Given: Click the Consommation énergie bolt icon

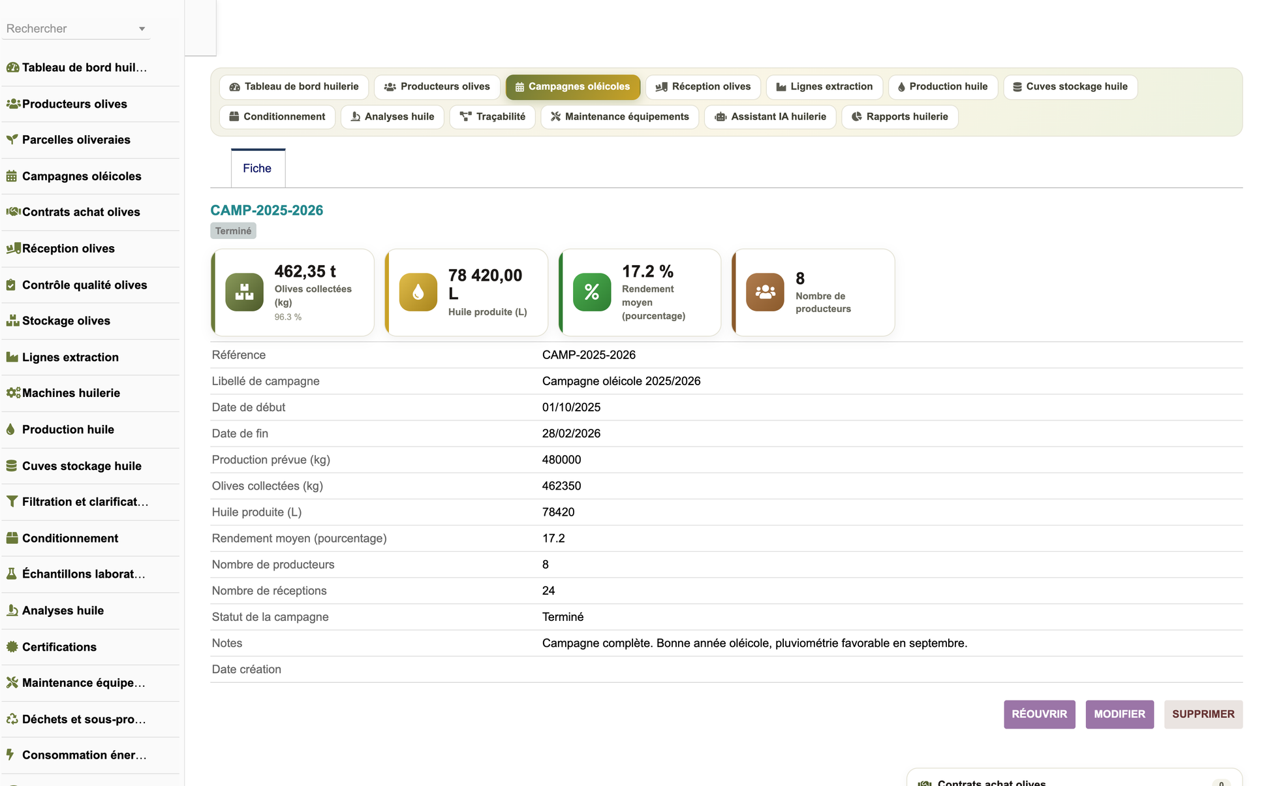Looking at the screenshot, I should coord(10,755).
